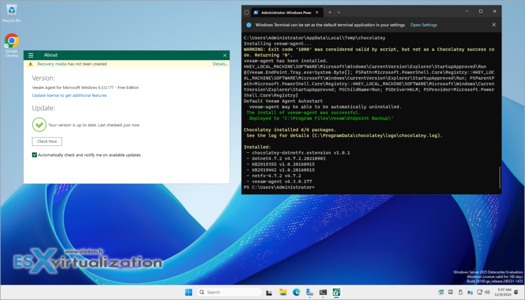Open a new Windows Terminal tab
The height and width of the screenshot is (300, 525).
coord(330,11)
